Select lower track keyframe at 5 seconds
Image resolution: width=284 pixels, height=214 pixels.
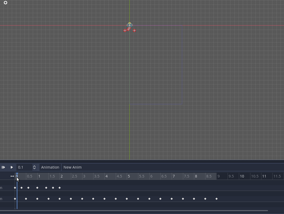click(x=127, y=199)
